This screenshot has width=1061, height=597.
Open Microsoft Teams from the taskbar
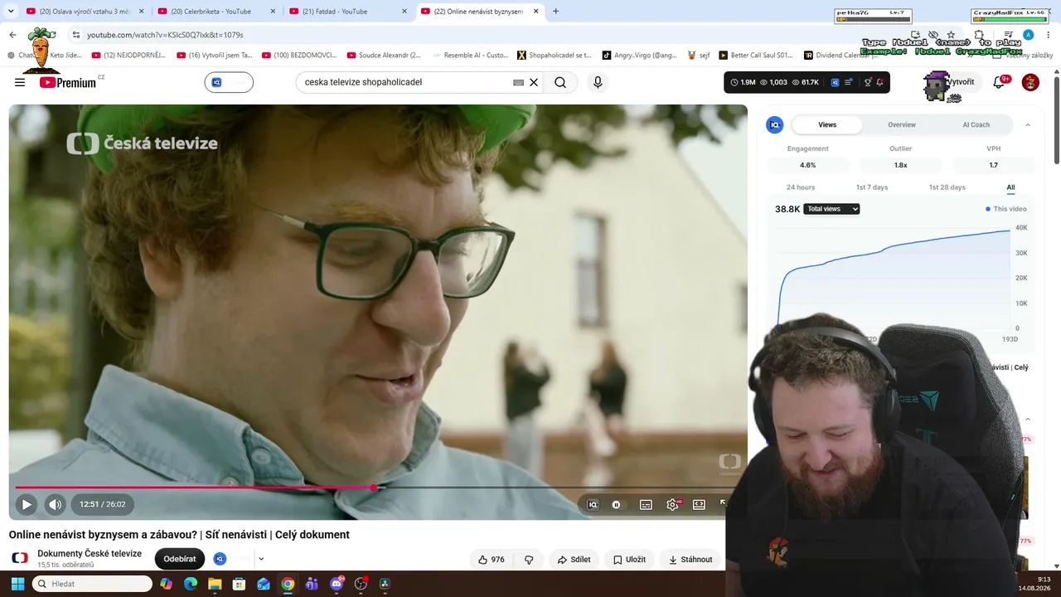click(312, 584)
